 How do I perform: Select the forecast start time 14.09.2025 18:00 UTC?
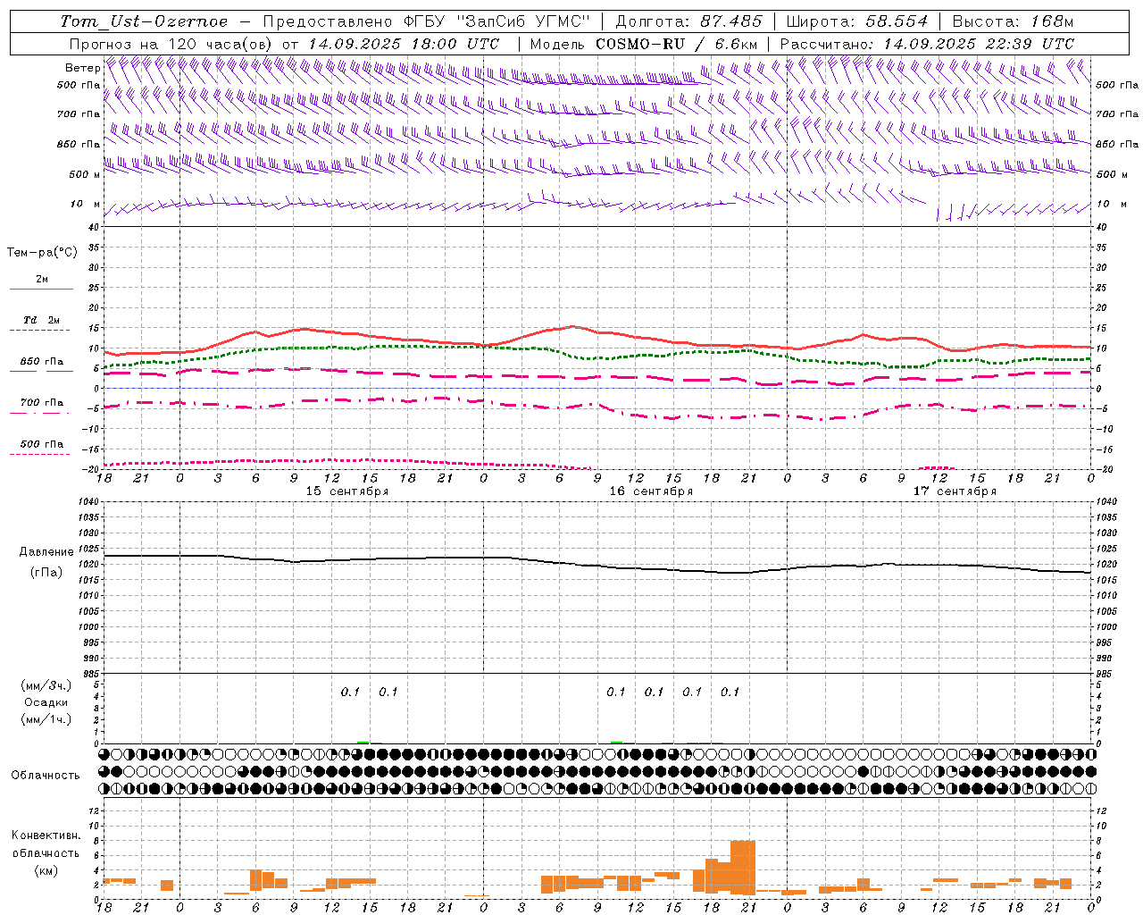click(404, 44)
